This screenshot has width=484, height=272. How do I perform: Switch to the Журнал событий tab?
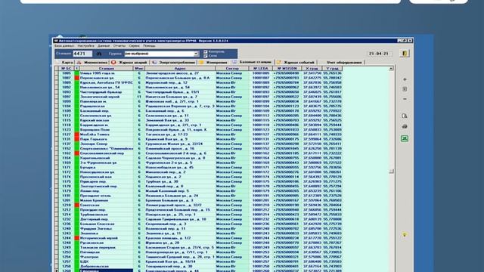[x=296, y=62]
